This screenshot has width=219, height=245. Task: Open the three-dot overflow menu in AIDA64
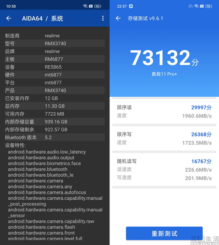pyautogui.click(x=103, y=18)
